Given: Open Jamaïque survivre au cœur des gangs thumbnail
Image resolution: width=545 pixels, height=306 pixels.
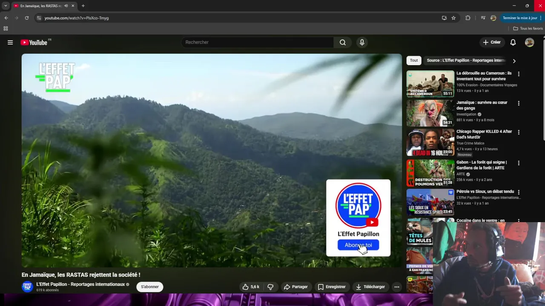Looking at the screenshot, I should click(x=430, y=113).
